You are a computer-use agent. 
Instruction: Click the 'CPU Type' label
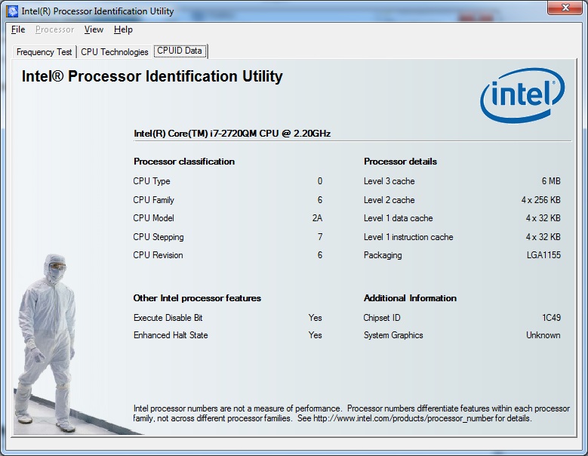coord(152,181)
